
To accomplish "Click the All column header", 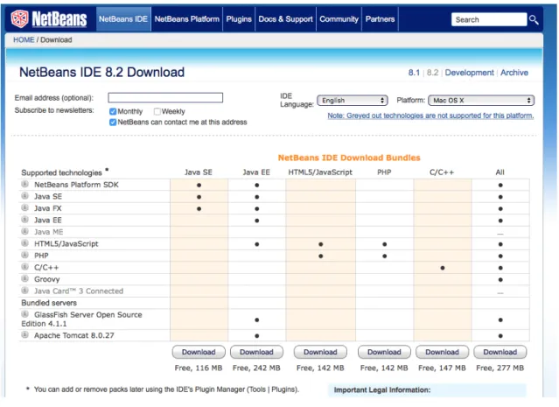I will [x=500, y=172].
